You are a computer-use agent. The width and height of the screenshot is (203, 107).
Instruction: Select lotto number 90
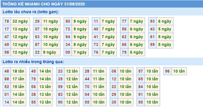60,102
